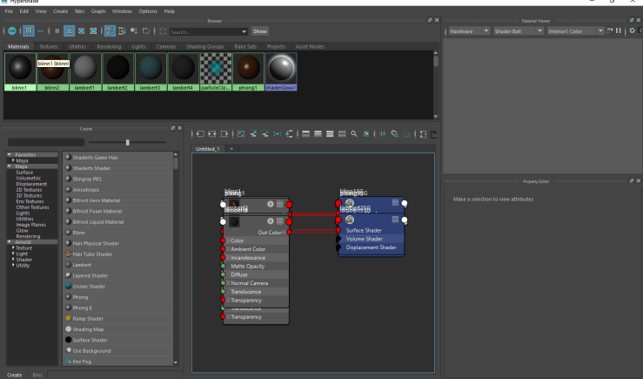Screen dimensions: 643x379
Task: Pause the Material Viewer rendering
Action: pyautogui.click(x=619, y=30)
